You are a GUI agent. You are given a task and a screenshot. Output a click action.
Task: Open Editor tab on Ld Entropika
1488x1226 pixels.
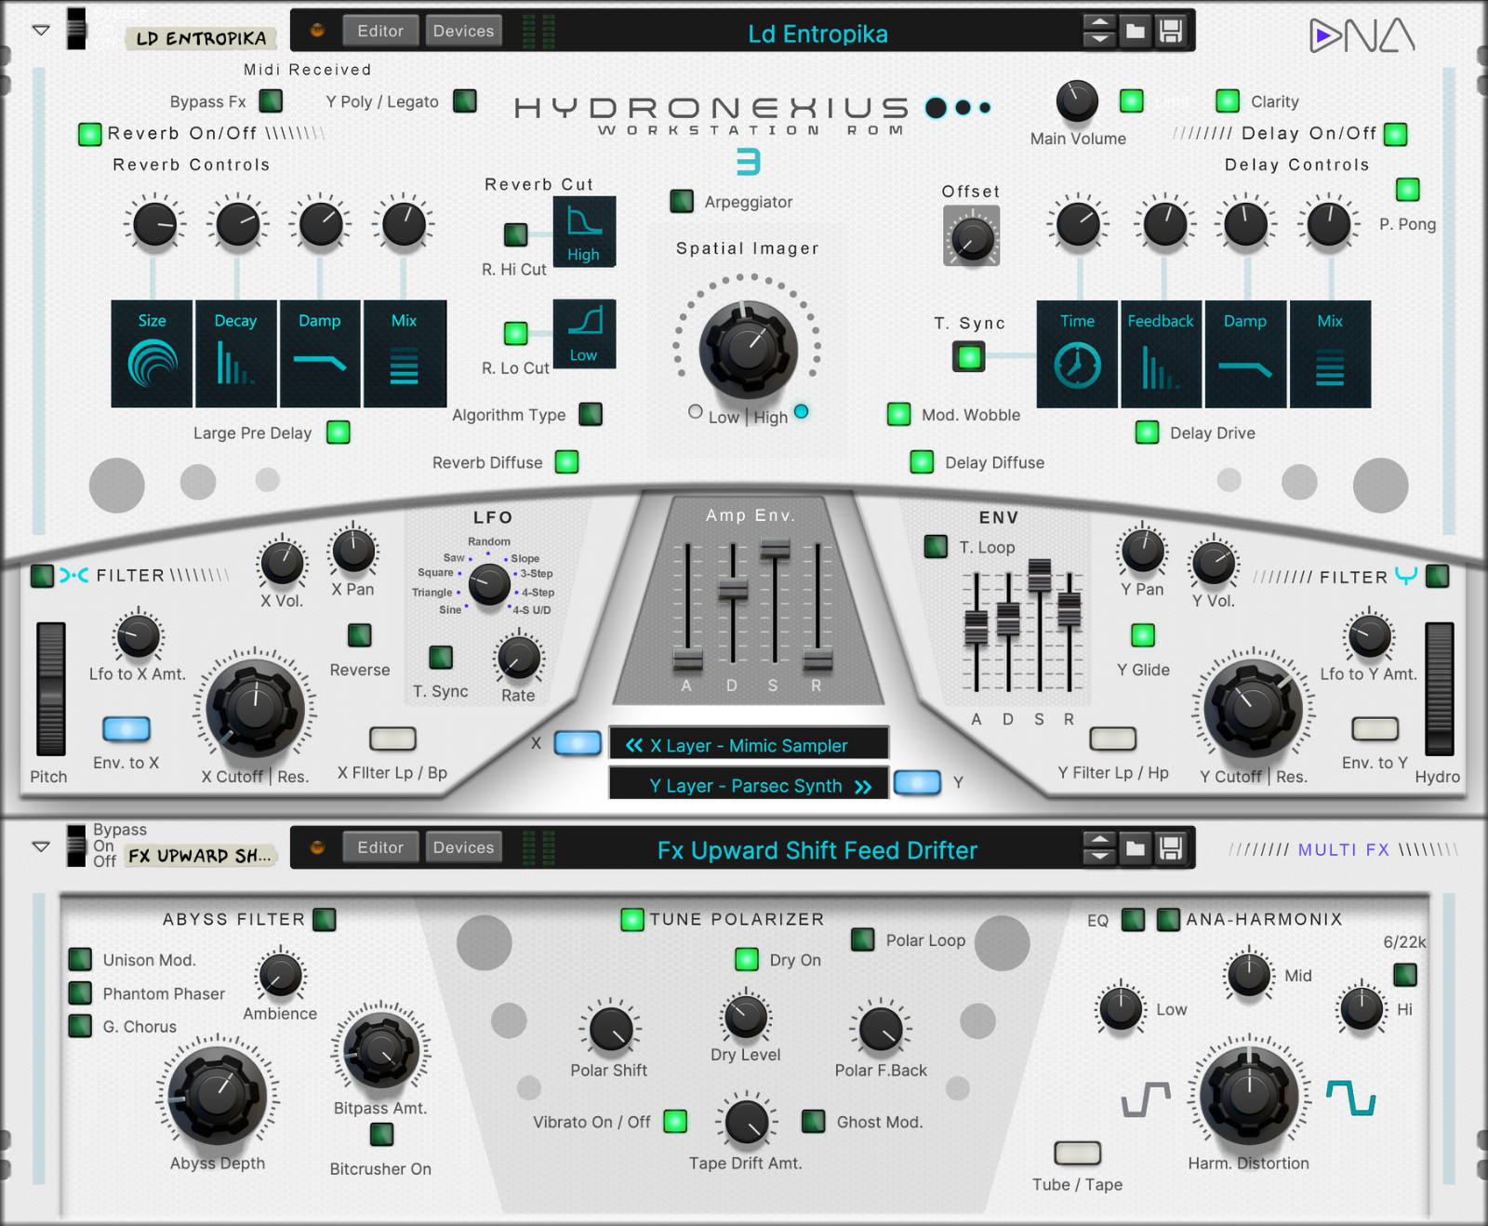[x=381, y=31]
